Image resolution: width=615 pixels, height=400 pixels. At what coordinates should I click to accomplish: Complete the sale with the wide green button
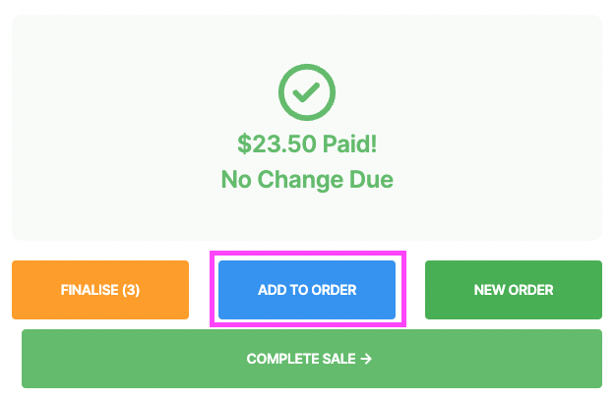[312, 359]
